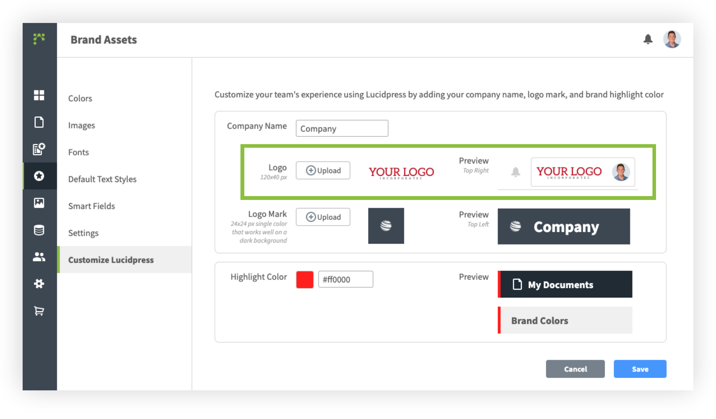Open the Colors section
Viewport: 716px width, 419px height.
[80, 98]
